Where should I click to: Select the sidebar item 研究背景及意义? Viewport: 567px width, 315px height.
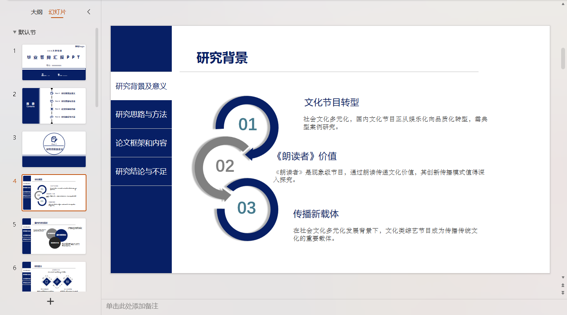141,86
